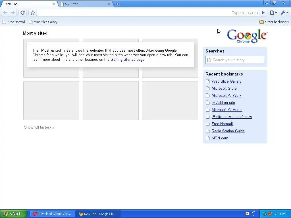Image resolution: width=291 pixels, height=218 pixels.
Task: Click into Search your history box
Action: (x=235, y=60)
